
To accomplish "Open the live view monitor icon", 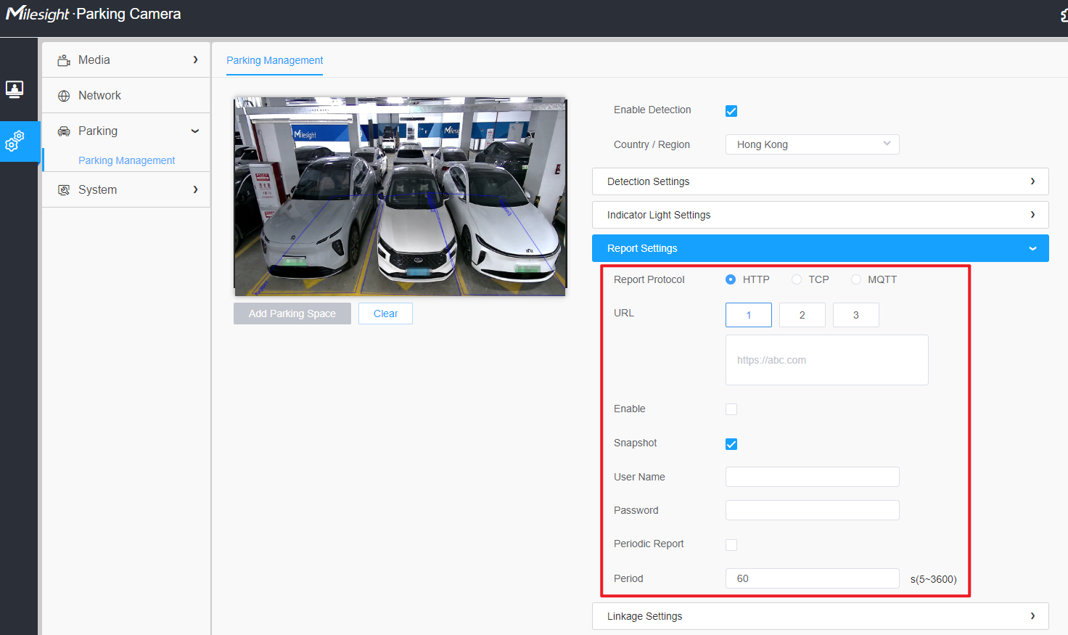I will [15, 89].
